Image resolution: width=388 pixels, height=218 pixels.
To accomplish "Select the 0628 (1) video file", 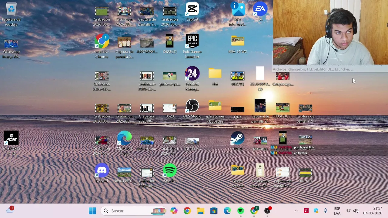I will click(x=169, y=45).
